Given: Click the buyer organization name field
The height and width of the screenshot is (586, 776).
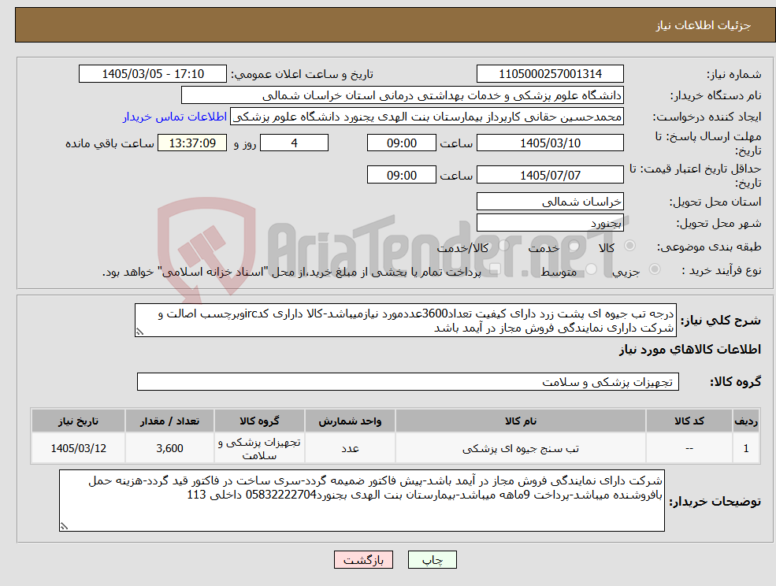Looking at the screenshot, I should [403, 95].
